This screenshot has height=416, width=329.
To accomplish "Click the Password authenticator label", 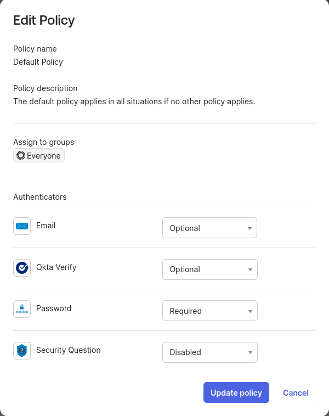I will [54, 308].
